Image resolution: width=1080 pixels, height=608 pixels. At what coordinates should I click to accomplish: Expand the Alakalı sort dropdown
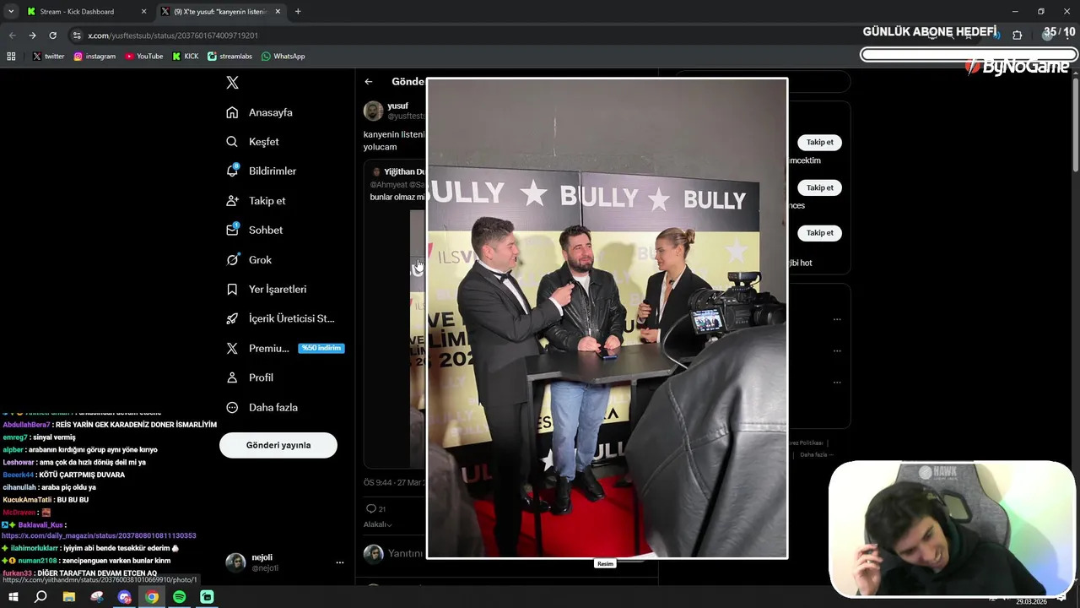[378, 524]
